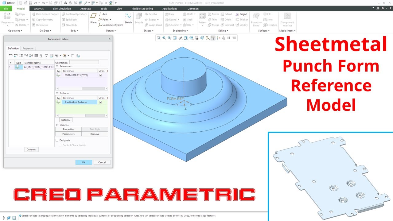Close the Annotation Feature dialog
This screenshot has height=221, width=393.
click(109, 39)
